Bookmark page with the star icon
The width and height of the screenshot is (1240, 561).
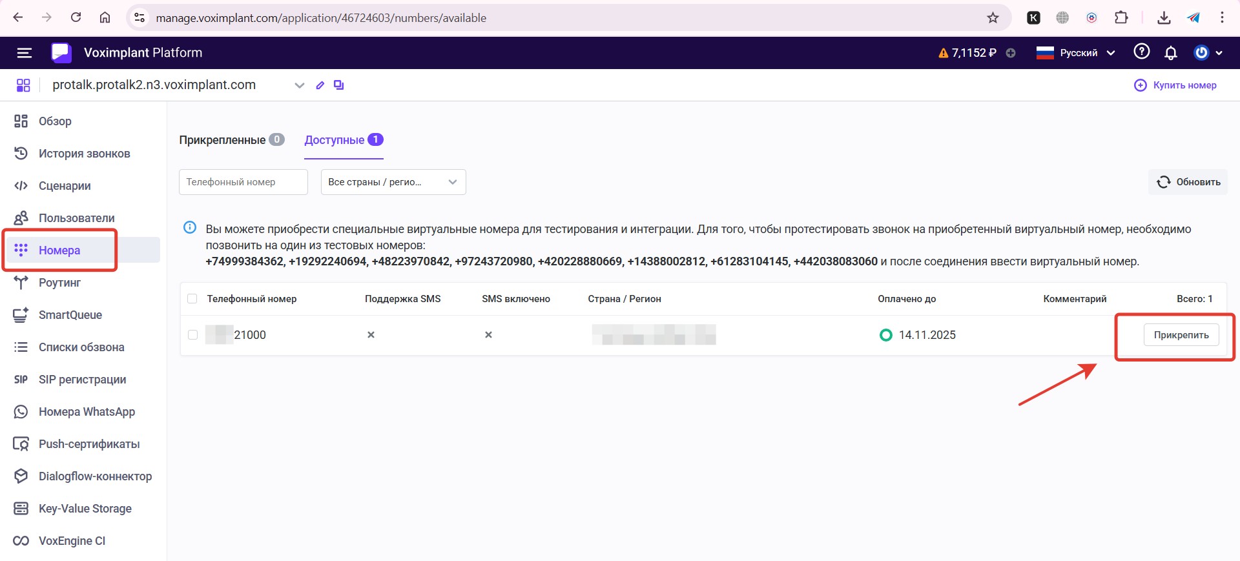[x=993, y=17]
